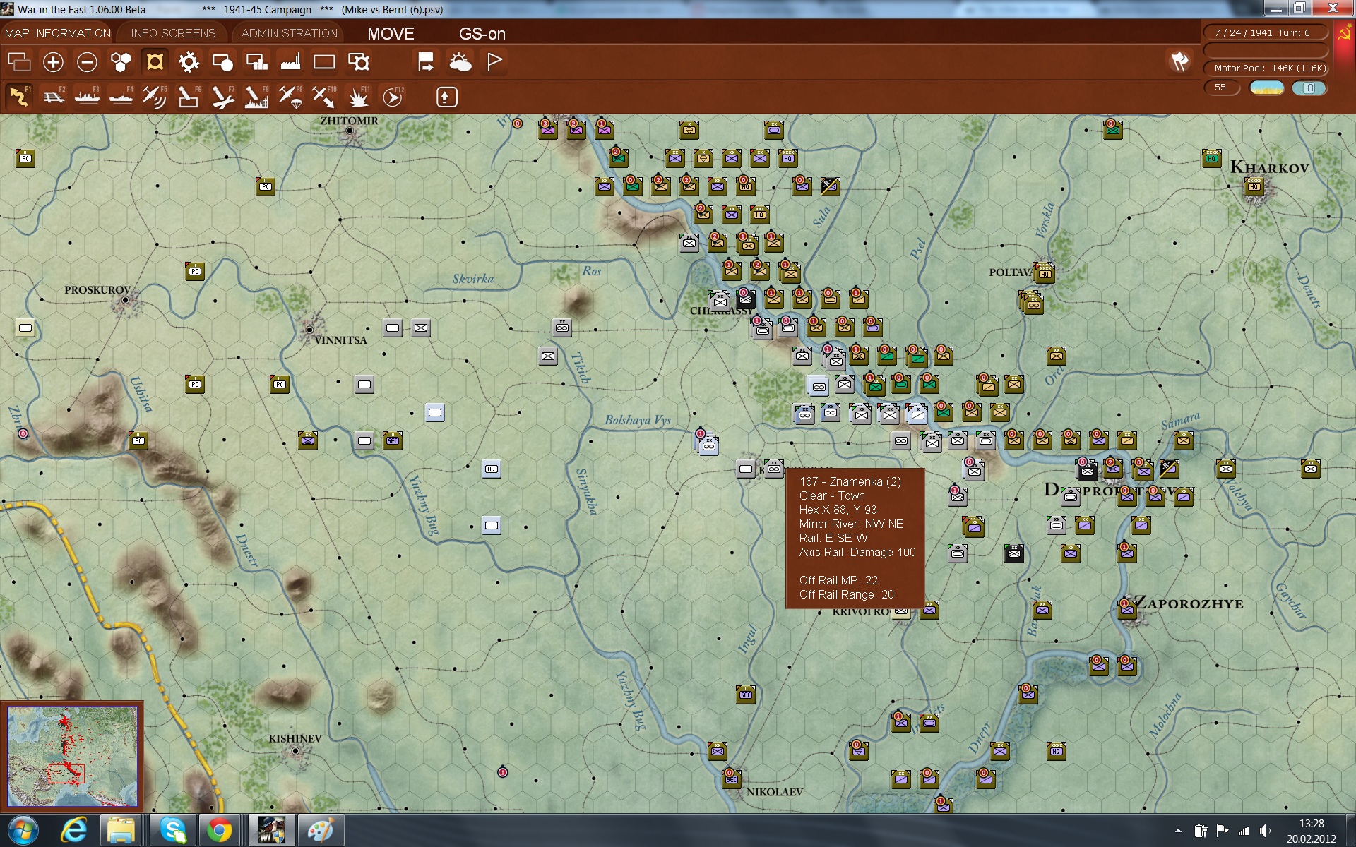
Task: Click the Kishinev city hex
Action: (x=295, y=751)
